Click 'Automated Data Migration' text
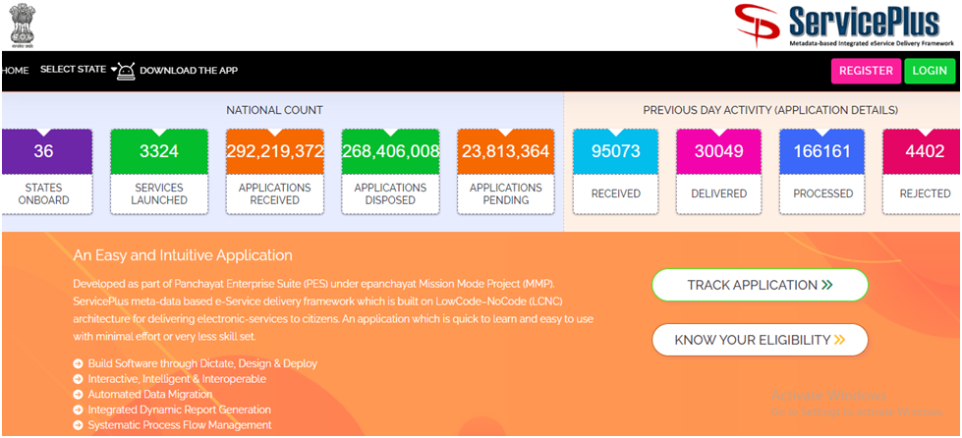This screenshot has height=438, width=962. [149, 395]
